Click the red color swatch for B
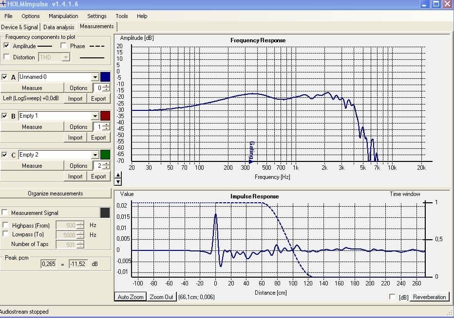The height and width of the screenshot is (318, 454). (105, 116)
